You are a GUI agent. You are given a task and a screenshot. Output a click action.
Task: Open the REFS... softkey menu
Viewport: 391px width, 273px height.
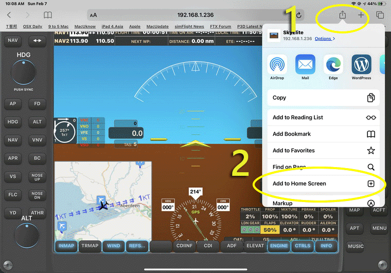[137, 246]
